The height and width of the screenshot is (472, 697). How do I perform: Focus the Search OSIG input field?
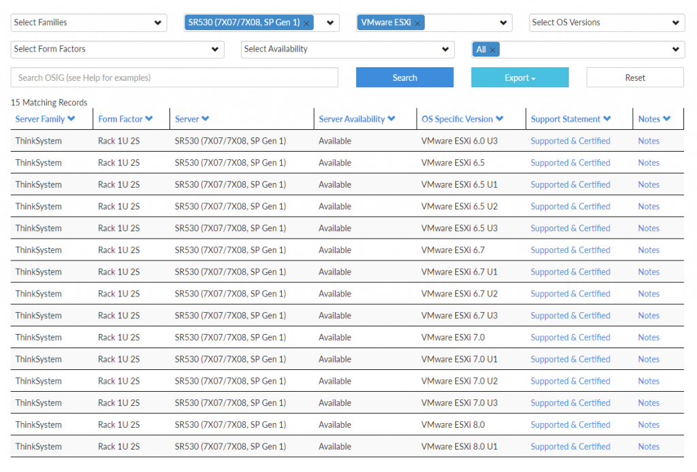coord(174,78)
